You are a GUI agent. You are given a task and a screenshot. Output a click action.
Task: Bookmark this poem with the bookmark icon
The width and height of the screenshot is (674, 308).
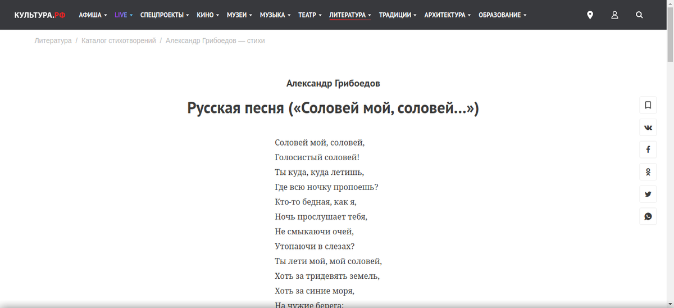pyautogui.click(x=648, y=105)
